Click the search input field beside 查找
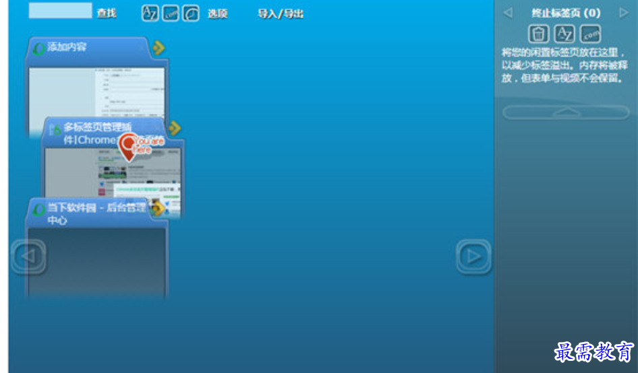This screenshot has height=373, width=638. (x=60, y=11)
